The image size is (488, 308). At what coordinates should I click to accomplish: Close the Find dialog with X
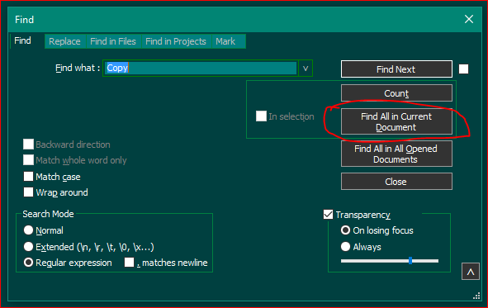[x=469, y=19]
